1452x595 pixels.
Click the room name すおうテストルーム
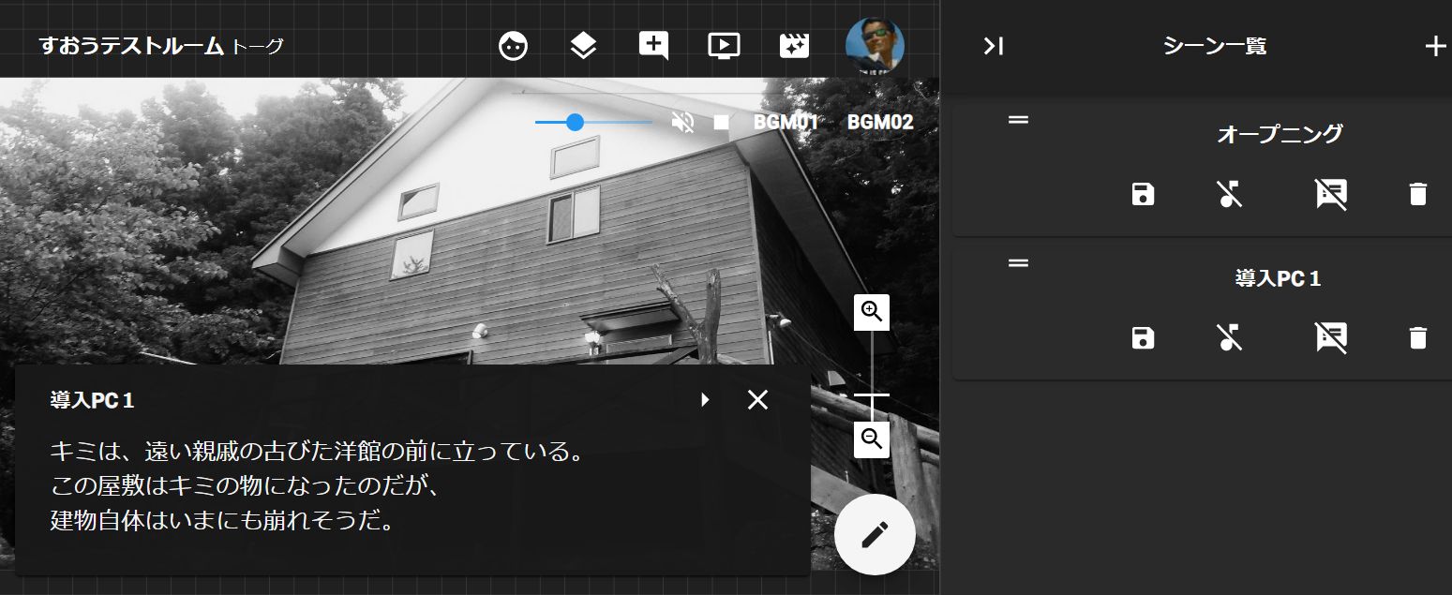[x=131, y=45]
